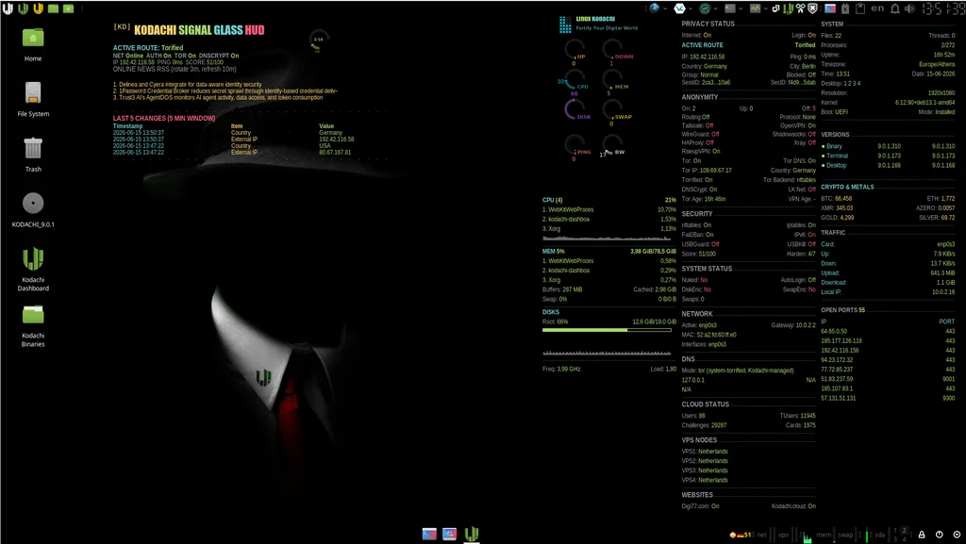Click the onion Tor status icon in the bottom panel

click(x=732, y=535)
